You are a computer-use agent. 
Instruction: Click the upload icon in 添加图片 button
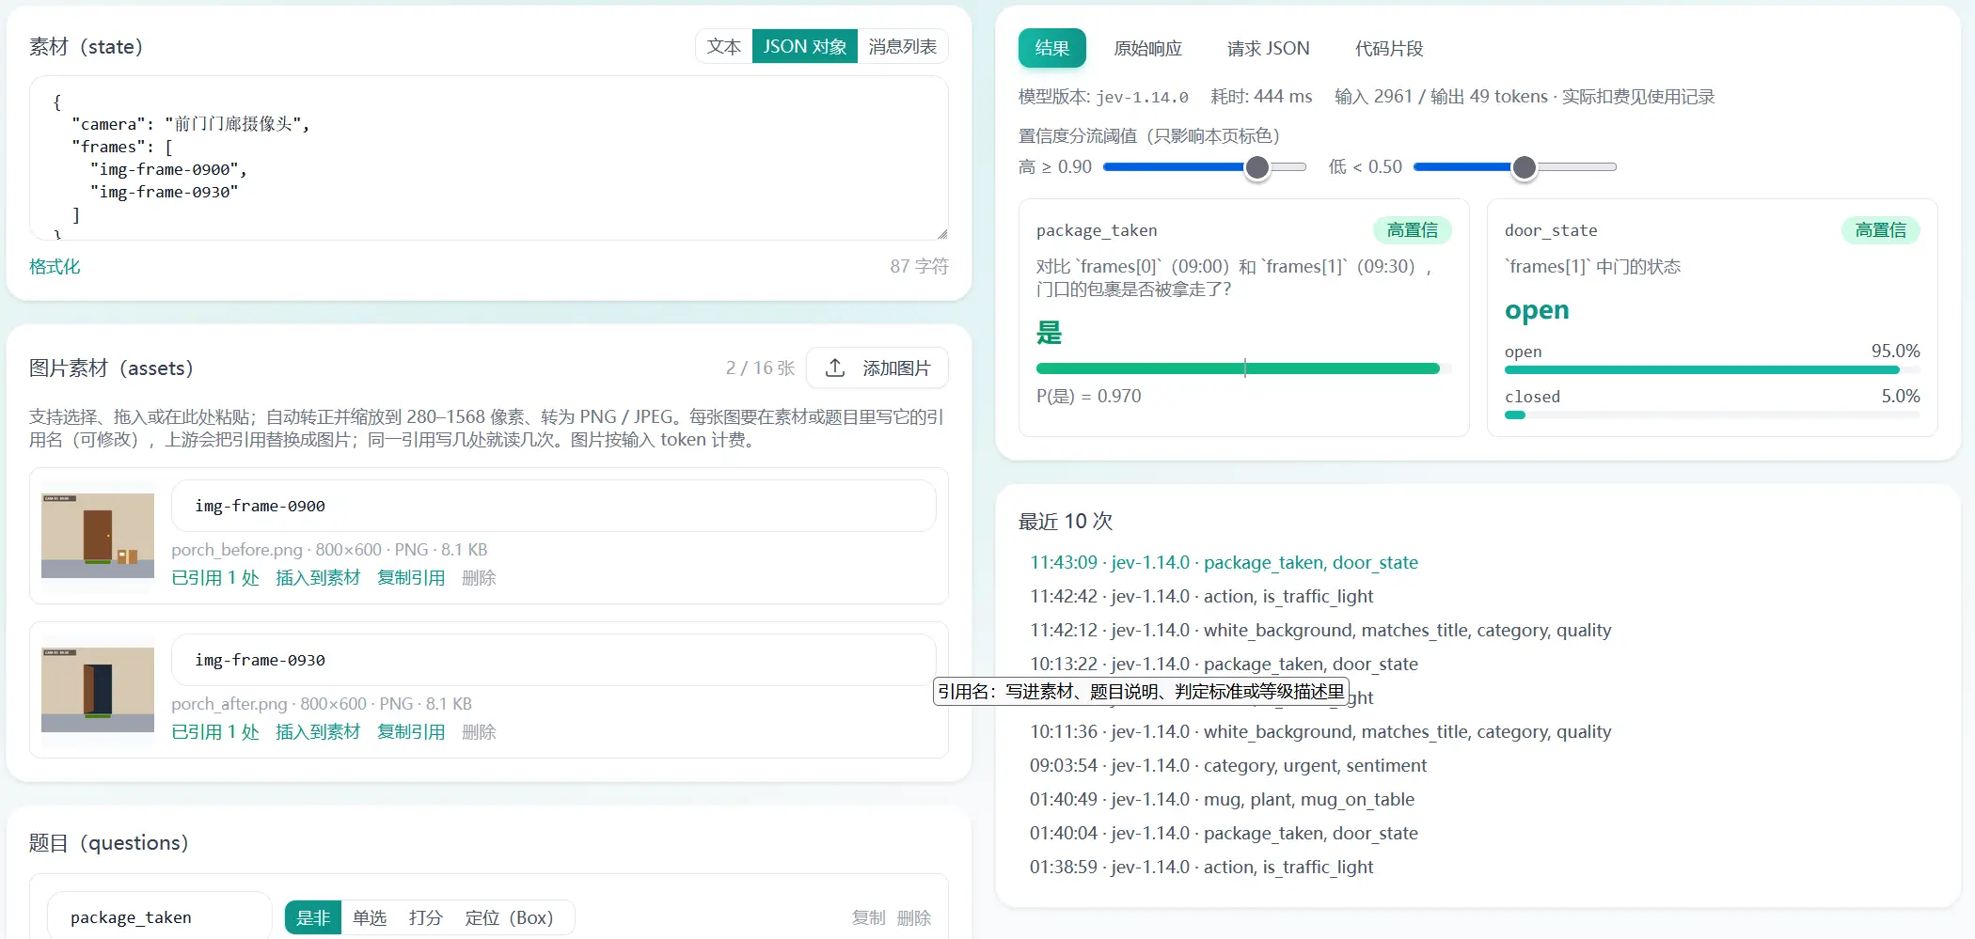point(835,368)
